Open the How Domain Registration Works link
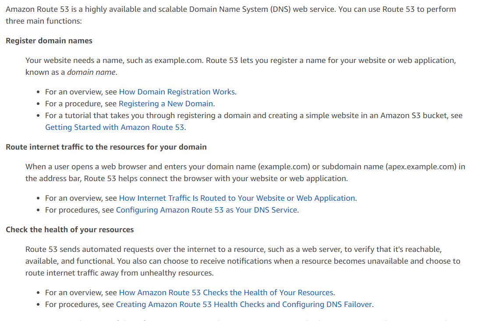Screen dimensions: 492x321 point(177,92)
